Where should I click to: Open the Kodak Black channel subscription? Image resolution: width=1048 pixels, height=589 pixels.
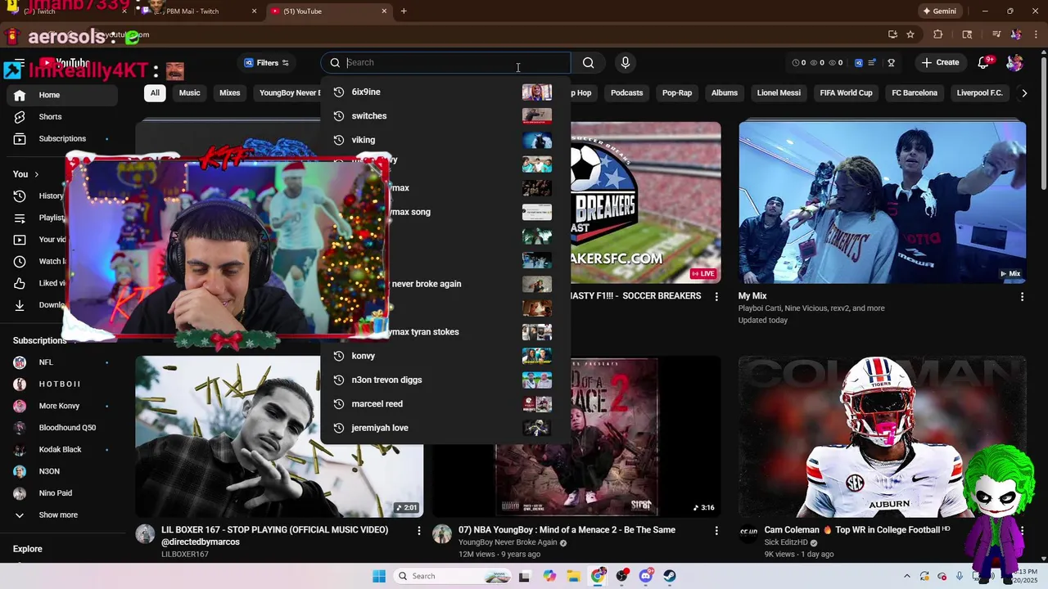[x=62, y=450]
